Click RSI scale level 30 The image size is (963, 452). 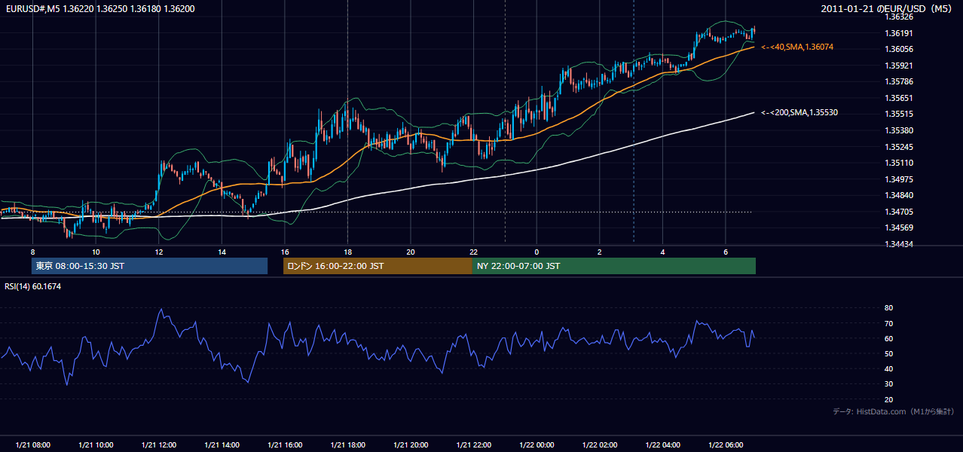[x=888, y=383]
